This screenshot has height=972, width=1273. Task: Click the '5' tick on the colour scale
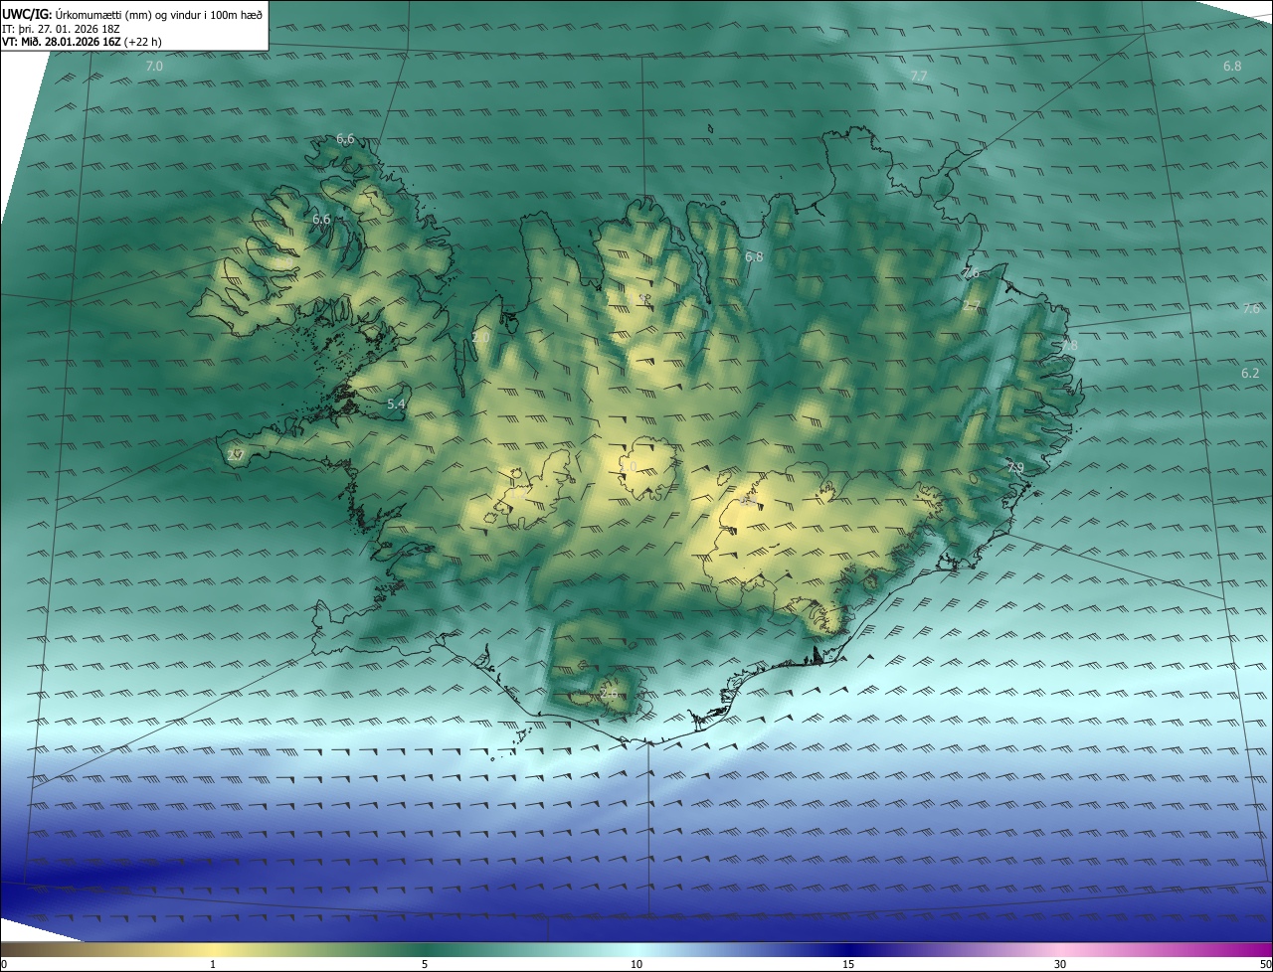tap(425, 965)
